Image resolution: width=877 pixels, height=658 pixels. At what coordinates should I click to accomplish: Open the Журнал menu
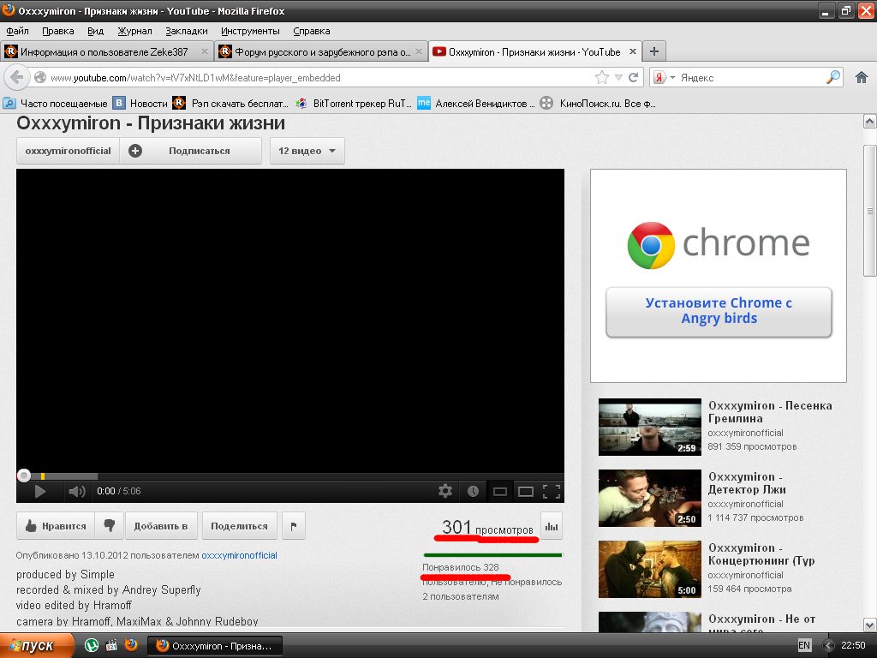click(134, 31)
